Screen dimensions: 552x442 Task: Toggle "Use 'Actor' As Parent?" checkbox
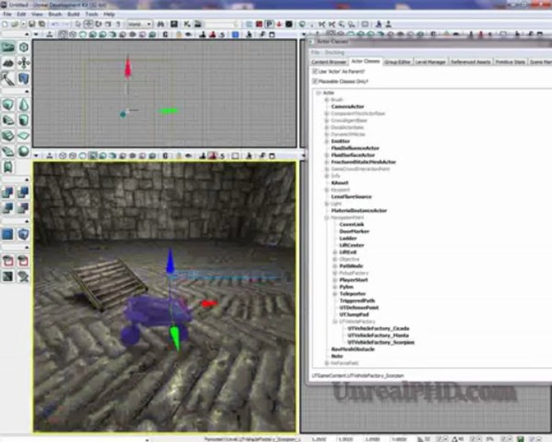315,72
